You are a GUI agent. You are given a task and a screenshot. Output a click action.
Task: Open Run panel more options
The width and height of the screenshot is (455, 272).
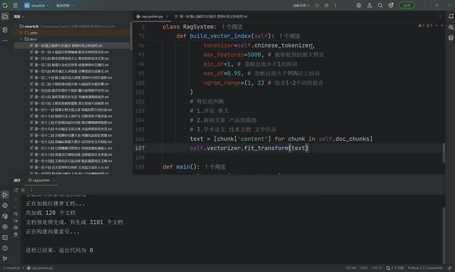point(32,190)
